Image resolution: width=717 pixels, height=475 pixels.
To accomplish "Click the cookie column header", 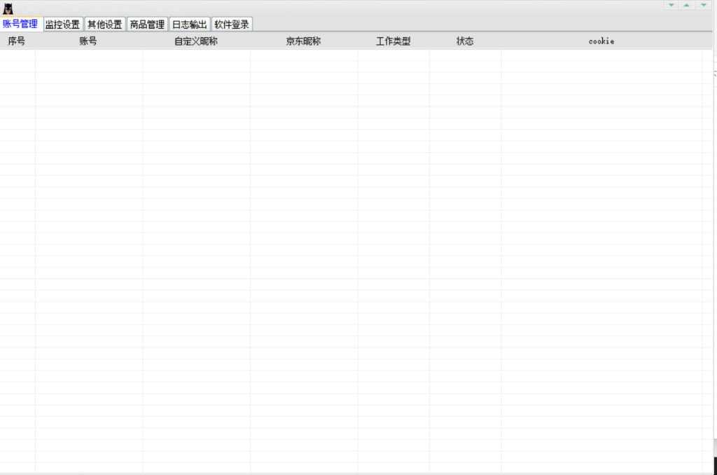I will [601, 41].
